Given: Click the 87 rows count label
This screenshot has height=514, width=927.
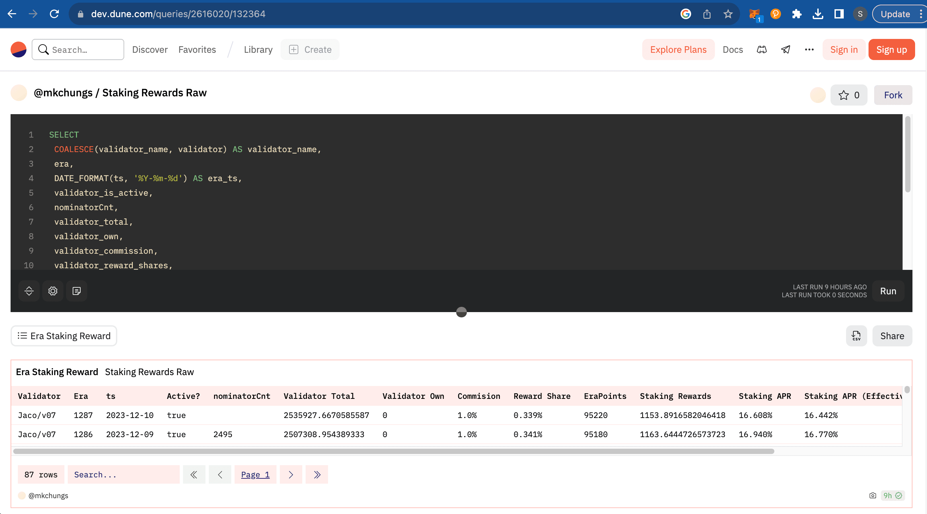Looking at the screenshot, I should point(41,474).
